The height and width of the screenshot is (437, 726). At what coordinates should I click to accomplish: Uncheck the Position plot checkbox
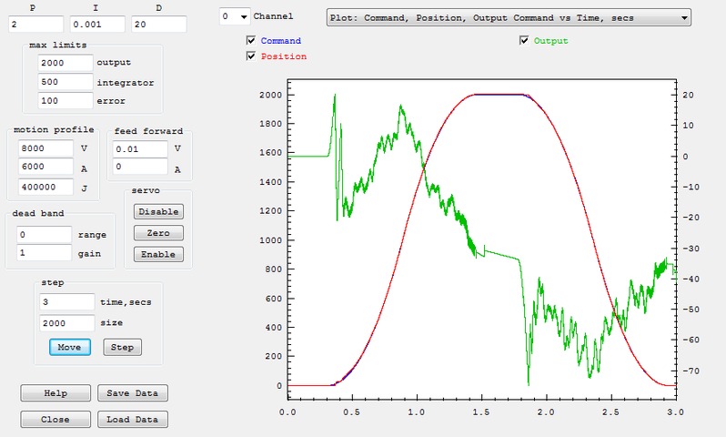(x=251, y=56)
